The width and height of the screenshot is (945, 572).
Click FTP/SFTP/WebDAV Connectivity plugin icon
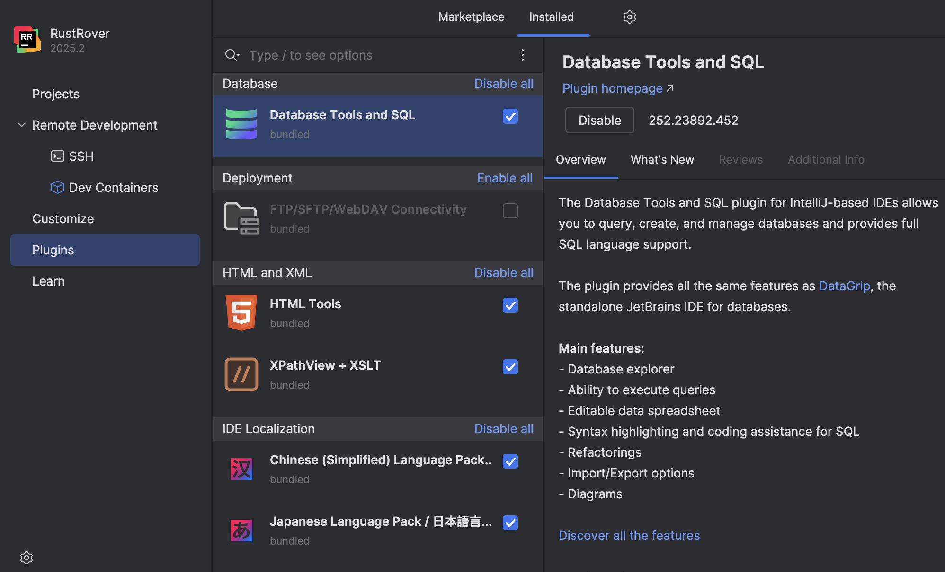pyautogui.click(x=241, y=218)
